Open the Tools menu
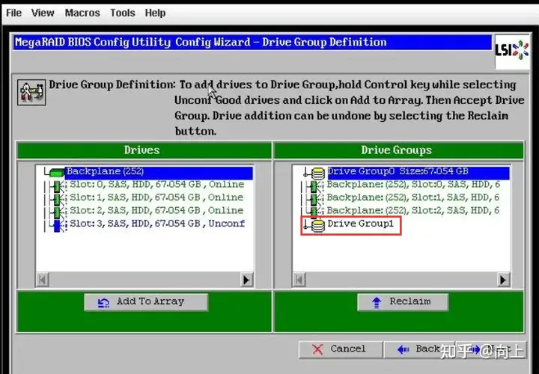This screenshot has width=539, height=374. (122, 13)
